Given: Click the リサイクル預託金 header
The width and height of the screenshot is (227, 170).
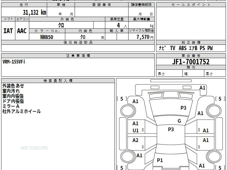Looking at the screenshot, I should (x=141, y=31).
